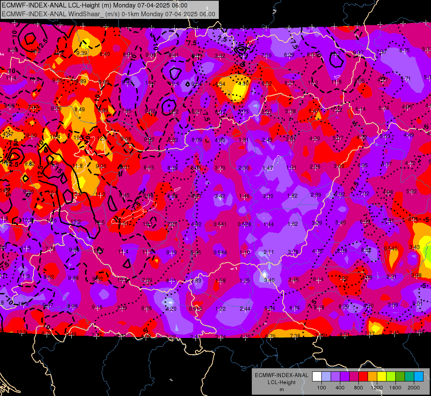Viewport: 431px width, 396px height.
Task: Click the grid point value 2.44
Action: tap(245, 309)
